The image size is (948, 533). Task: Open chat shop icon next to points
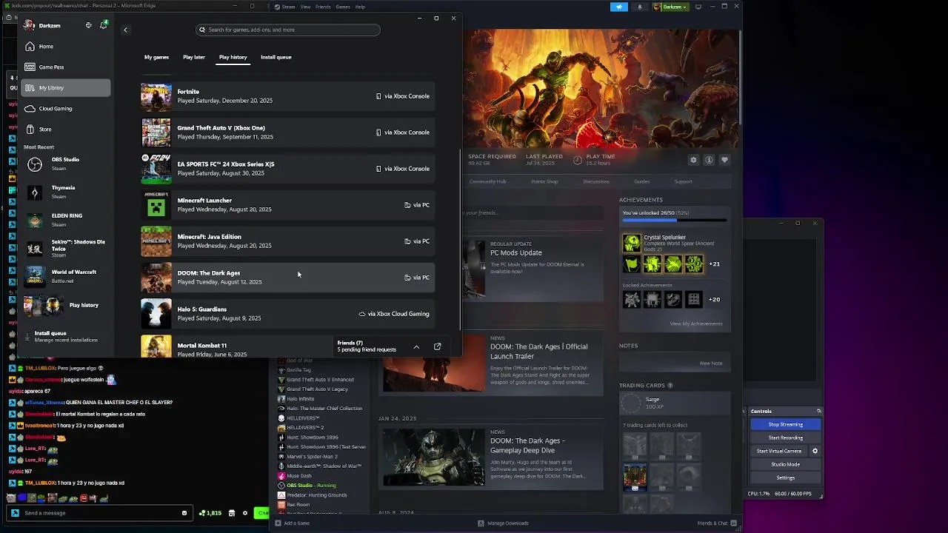tap(231, 512)
